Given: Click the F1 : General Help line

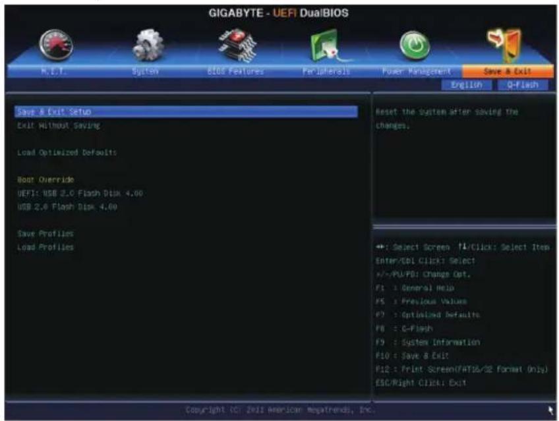Looking at the screenshot, I should click(x=415, y=288).
